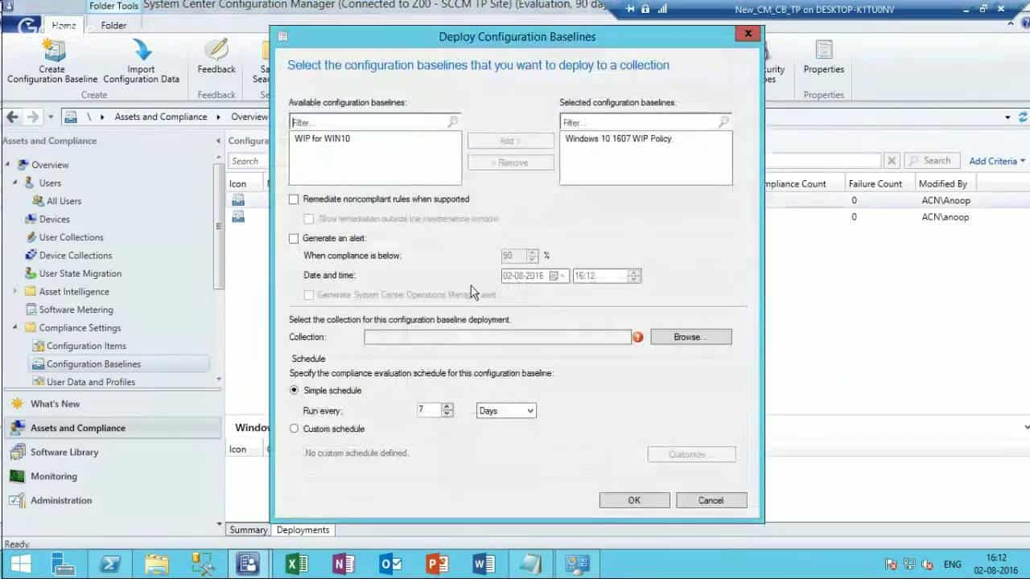
Task: Confirm deployment with the OK button
Action: point(633,499)
